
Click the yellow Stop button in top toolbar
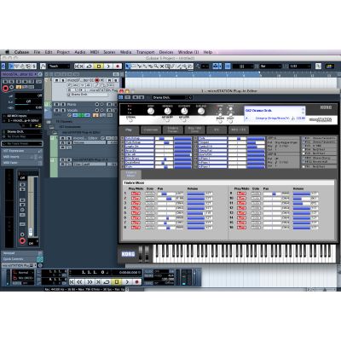(x=99, y=66)
